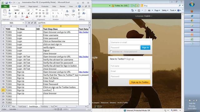The image size is (200, 112).
Task: Click the Bing search magnifier icon
Action: (x=180, y=6)
